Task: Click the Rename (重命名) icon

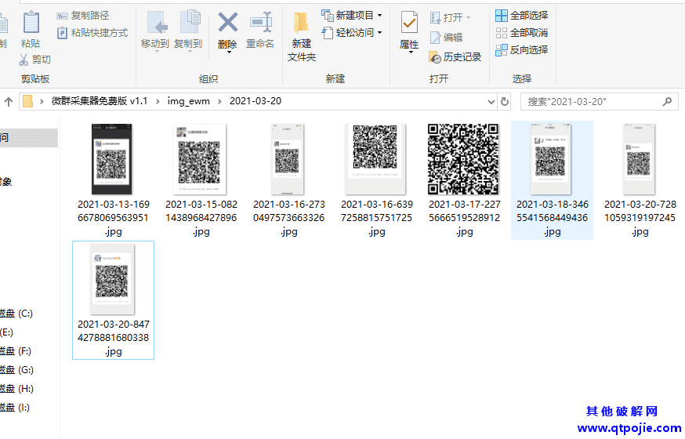Action: [261, 22]
